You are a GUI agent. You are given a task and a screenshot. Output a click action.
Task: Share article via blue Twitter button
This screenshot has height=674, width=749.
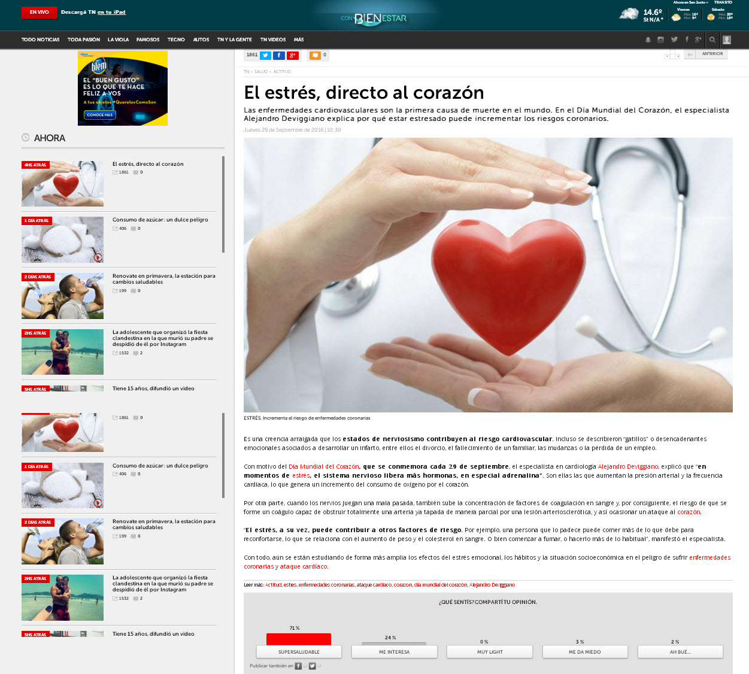265,55
